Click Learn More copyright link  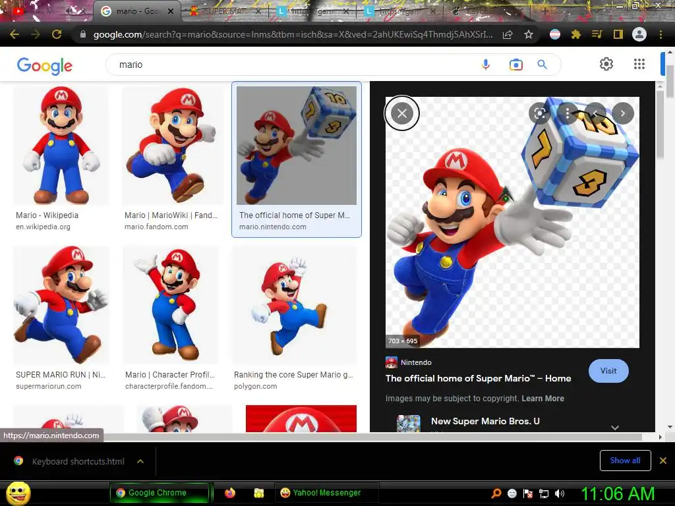(543, 399)
